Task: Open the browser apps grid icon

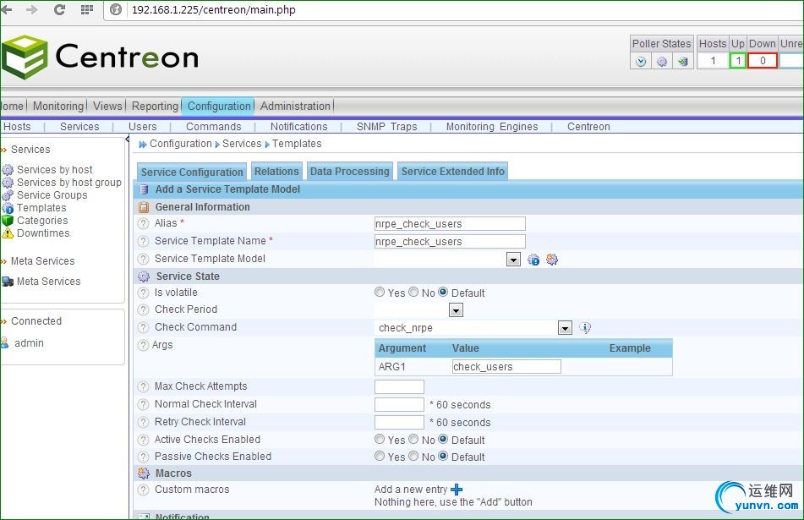Action: 86,10
